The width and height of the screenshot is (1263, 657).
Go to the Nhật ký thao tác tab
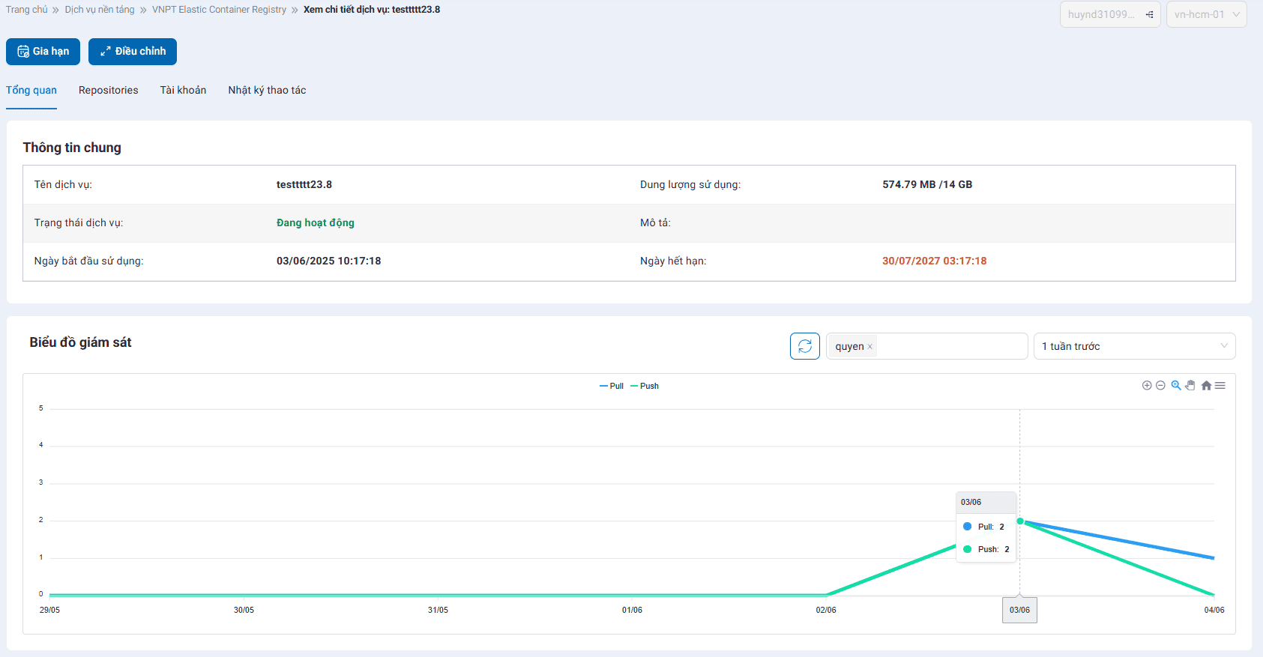[267, 90]
